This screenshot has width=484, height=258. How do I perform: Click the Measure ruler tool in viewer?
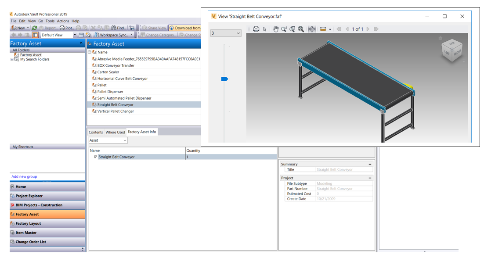pyautogui.click(x=323, y=29)
